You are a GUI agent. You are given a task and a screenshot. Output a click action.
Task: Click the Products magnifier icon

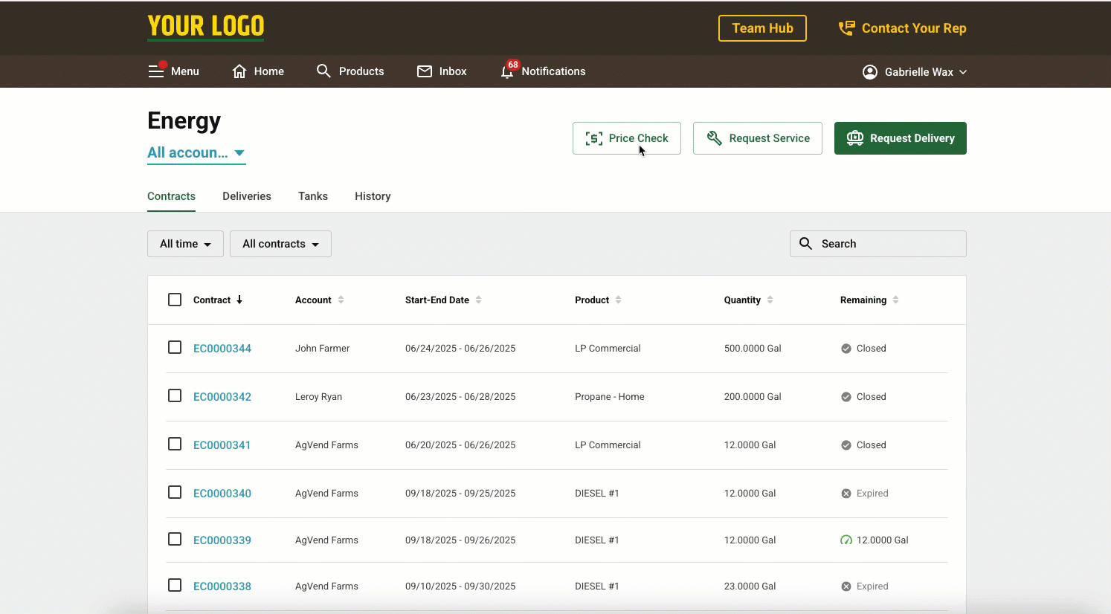[x=323, y=71]
